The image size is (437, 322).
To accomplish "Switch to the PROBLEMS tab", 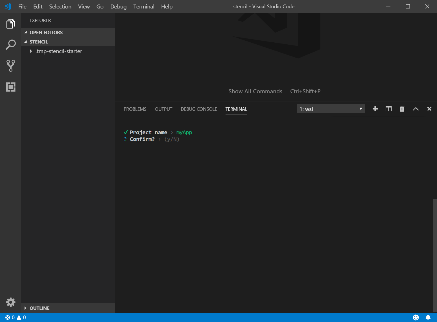I will tap(135, 109).
